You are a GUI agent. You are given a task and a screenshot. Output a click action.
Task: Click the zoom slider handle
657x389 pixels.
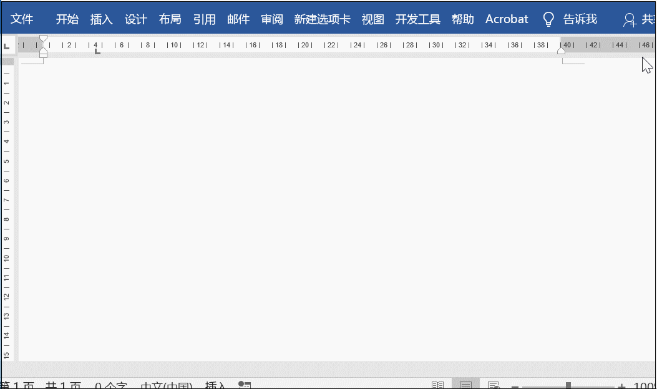[x=570, y=385]
